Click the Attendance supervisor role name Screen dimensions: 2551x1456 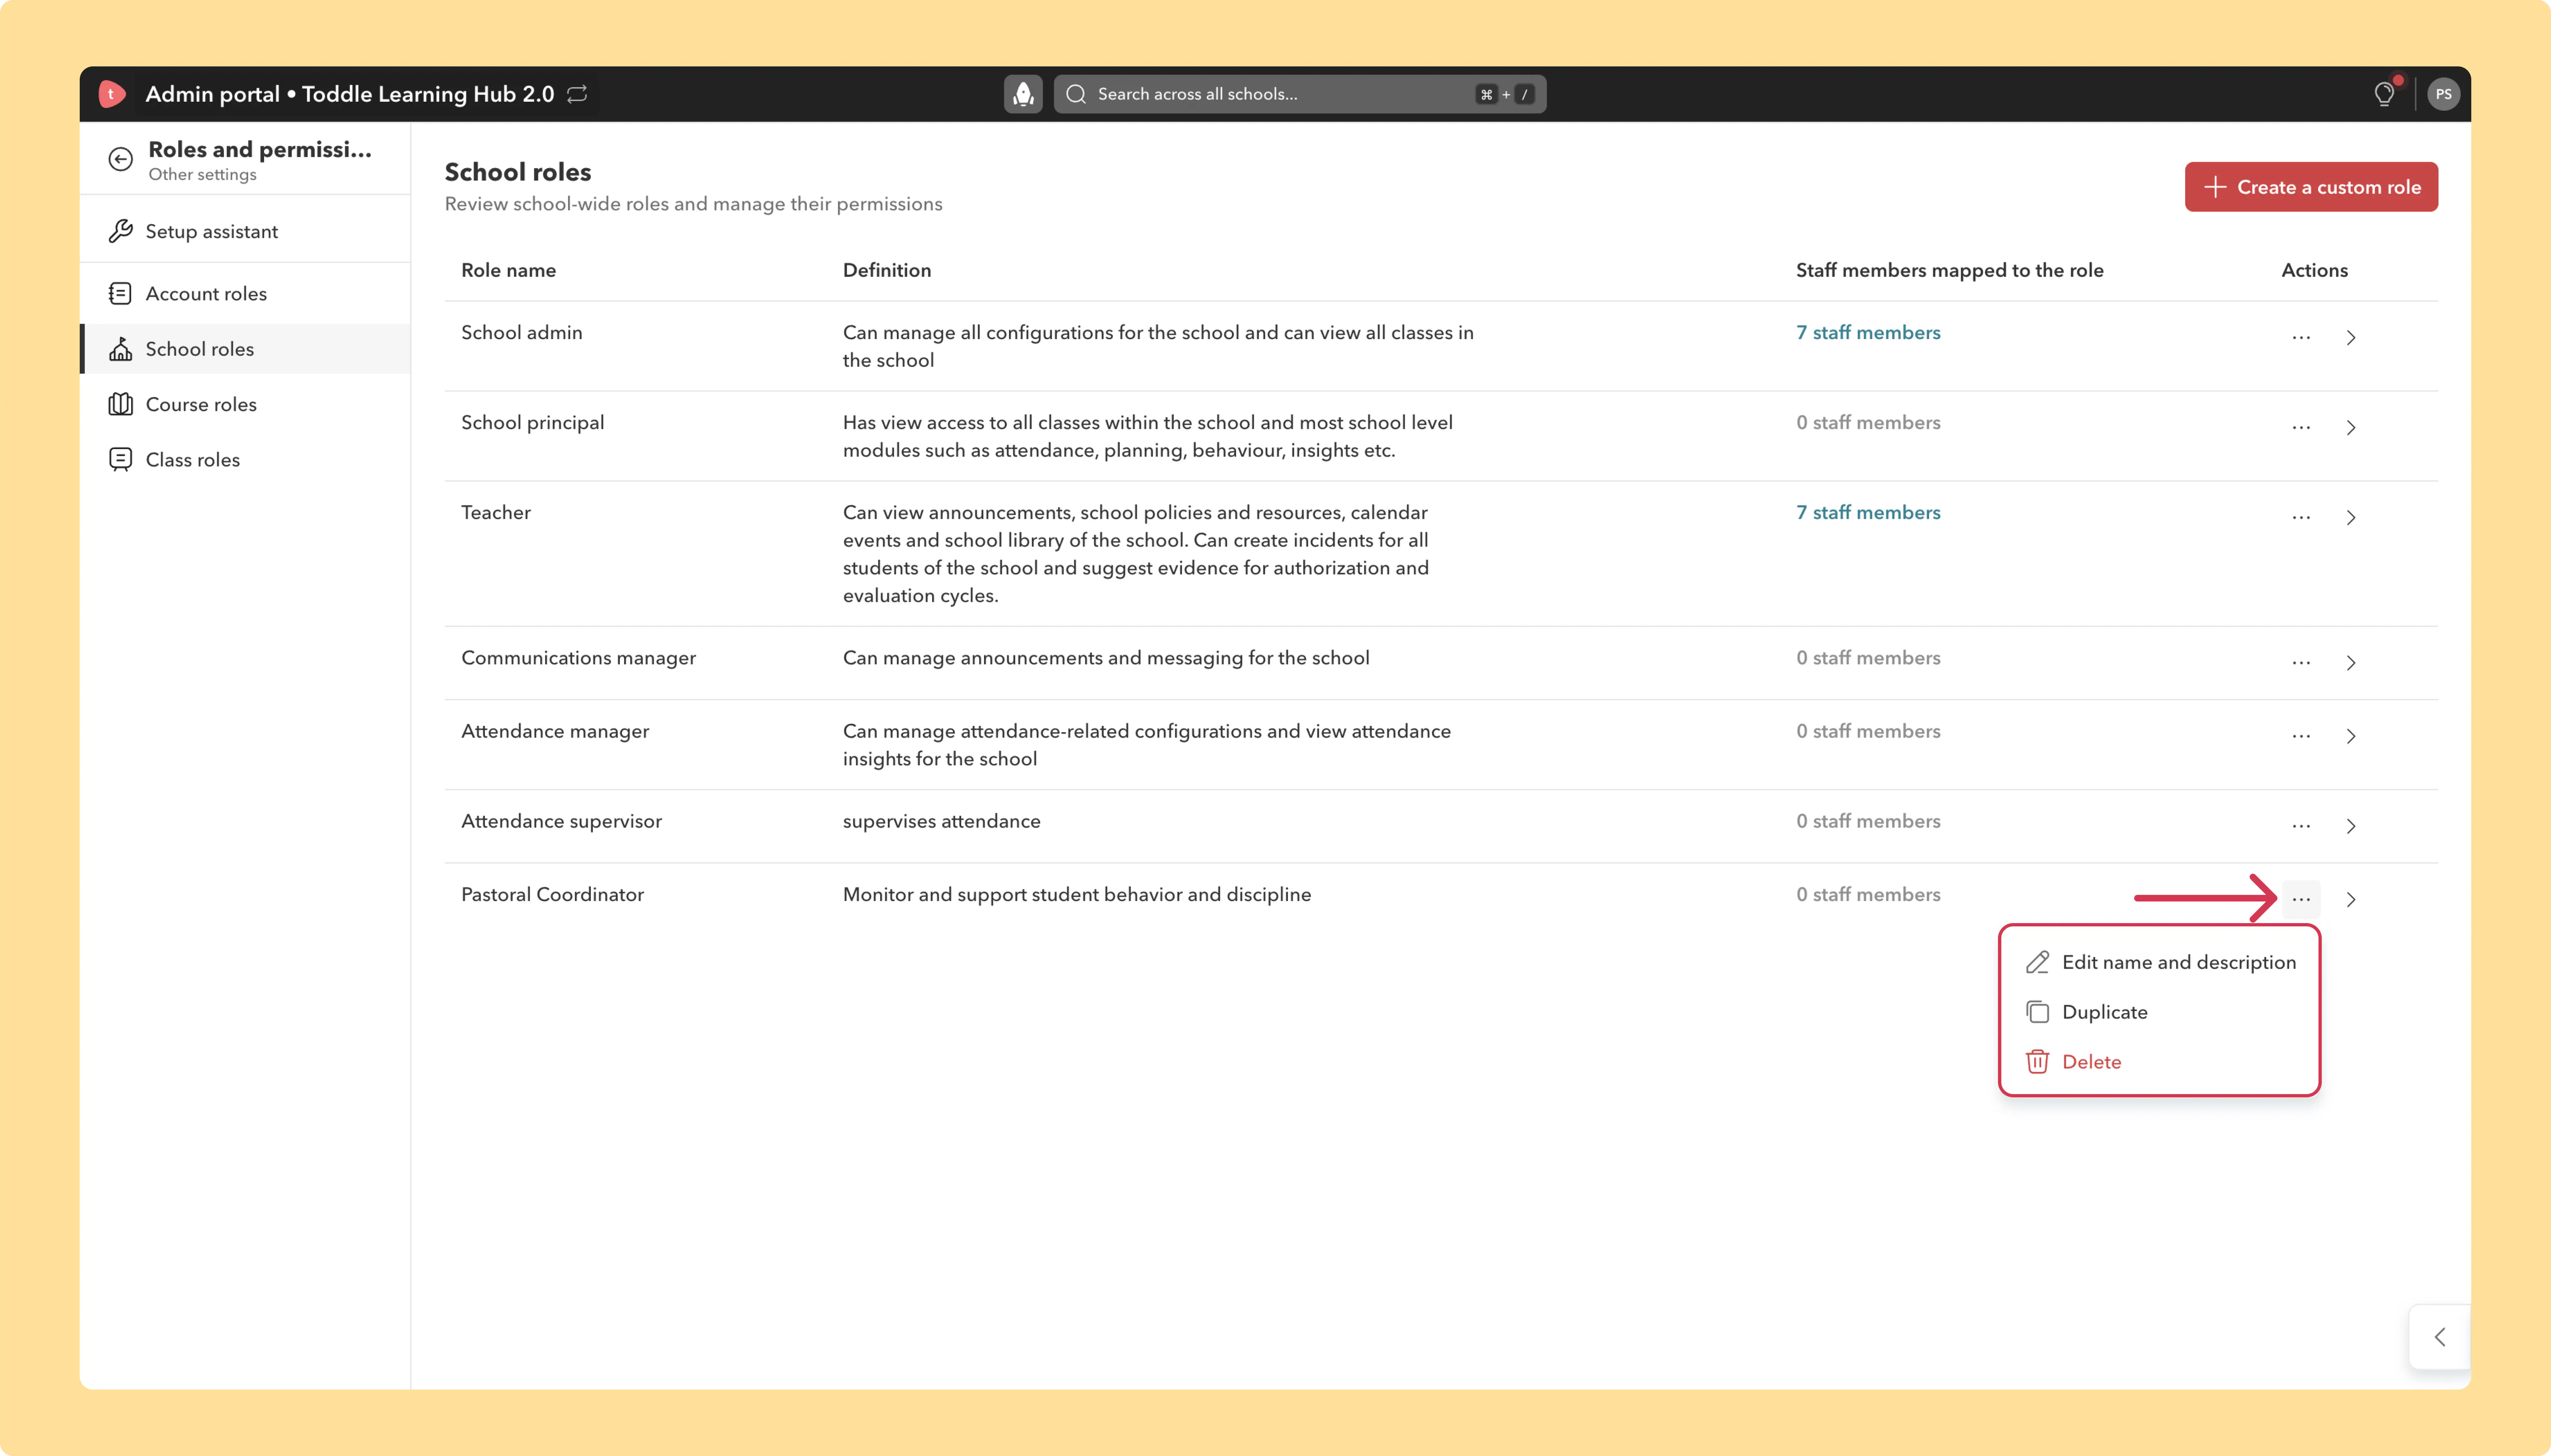tap(561, 821)
